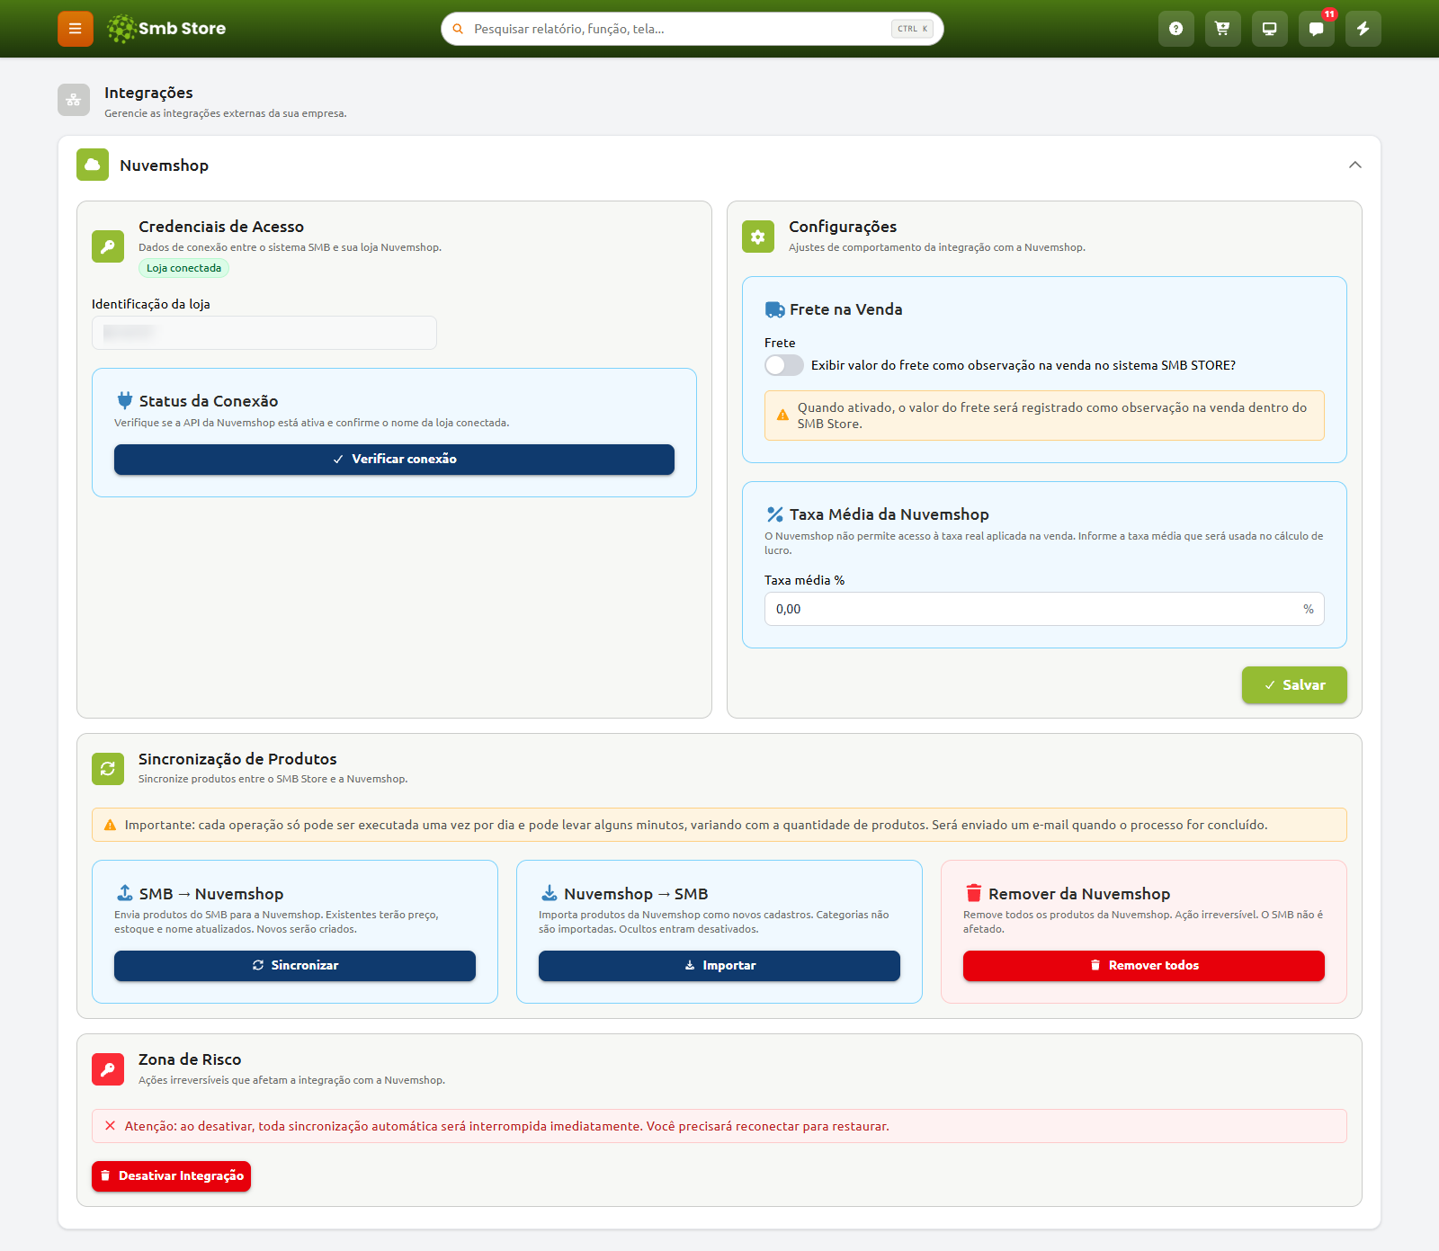
Task: Click the red Atenção deactivation warning text
Action: click(x=507, y=1126)
